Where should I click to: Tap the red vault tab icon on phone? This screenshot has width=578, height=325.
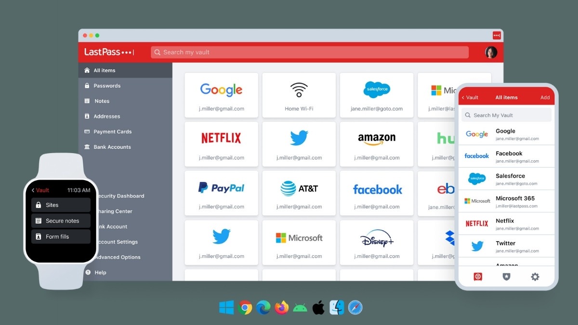(x=477, y=277)
